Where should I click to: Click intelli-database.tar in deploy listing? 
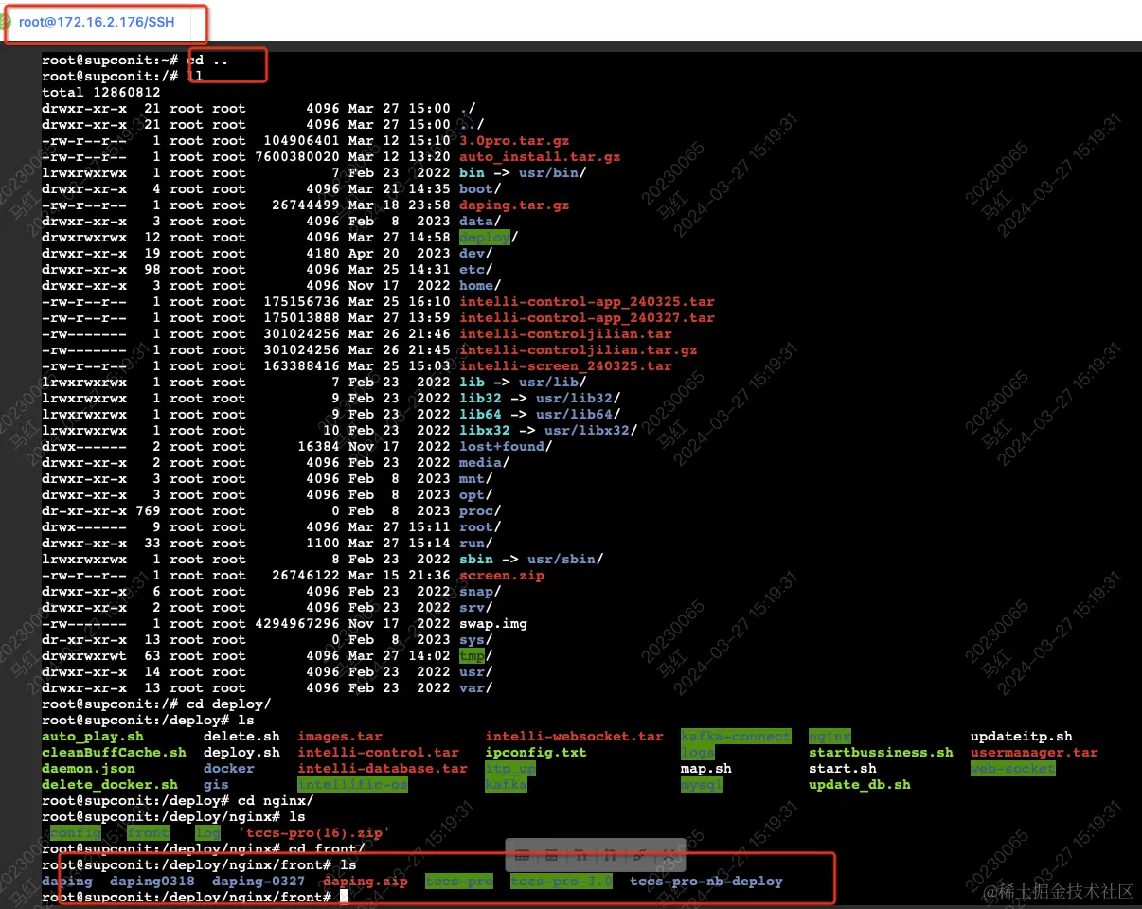click(x=383, y=768)
